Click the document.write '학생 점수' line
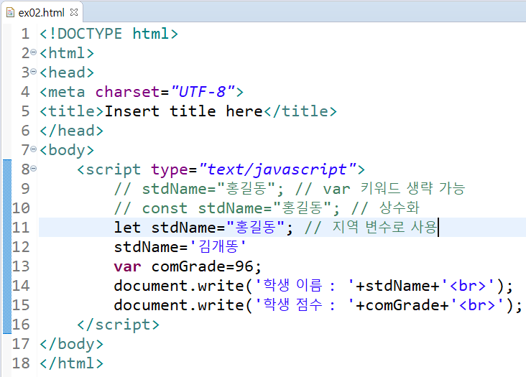 click(x=318, y=305)
